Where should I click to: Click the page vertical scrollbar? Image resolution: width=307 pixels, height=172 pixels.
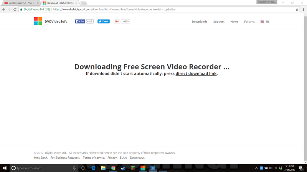click(x=305, y=88)
